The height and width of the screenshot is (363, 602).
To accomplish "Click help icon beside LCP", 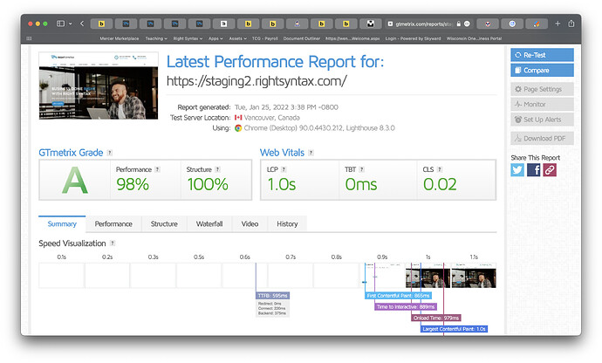I will pyautogui.click(x=284, y=169).
